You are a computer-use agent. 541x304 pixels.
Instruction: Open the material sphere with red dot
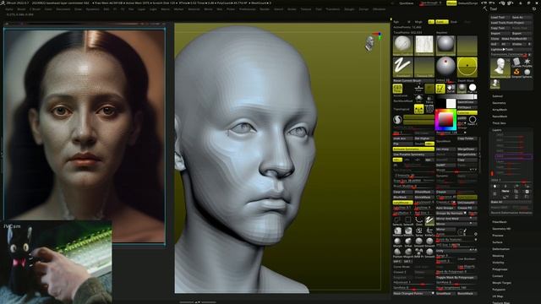pyautogui.click(x=445, y=66)
